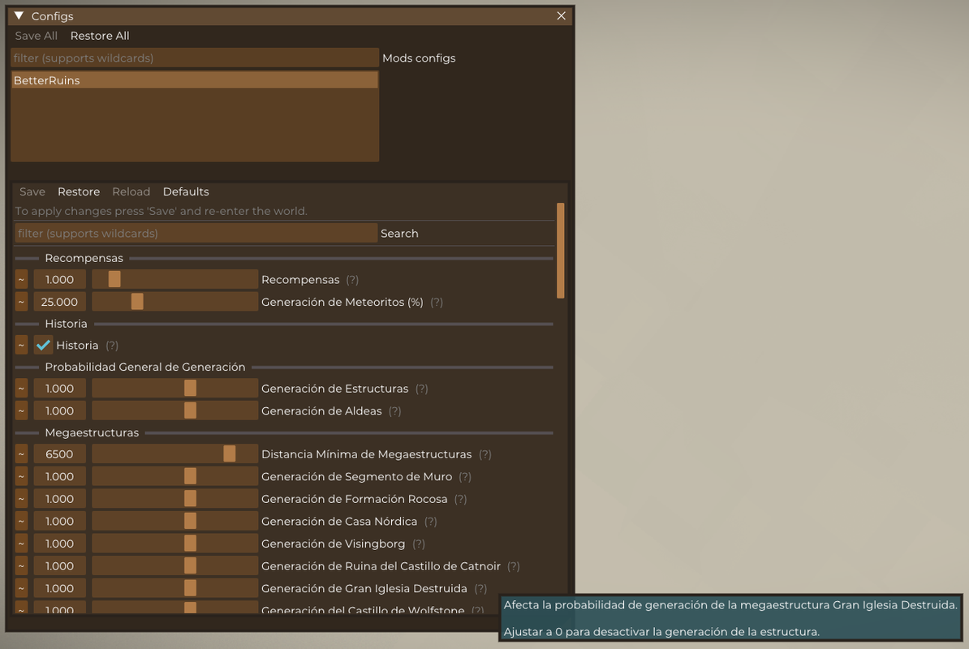The width and height of the screenshot is (969, 649).
Task: Click Casa Nórdica slider handle
Action: [x=191, y=521]
